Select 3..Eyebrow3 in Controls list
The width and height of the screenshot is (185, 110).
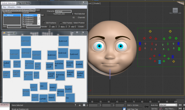coord(30,20)
